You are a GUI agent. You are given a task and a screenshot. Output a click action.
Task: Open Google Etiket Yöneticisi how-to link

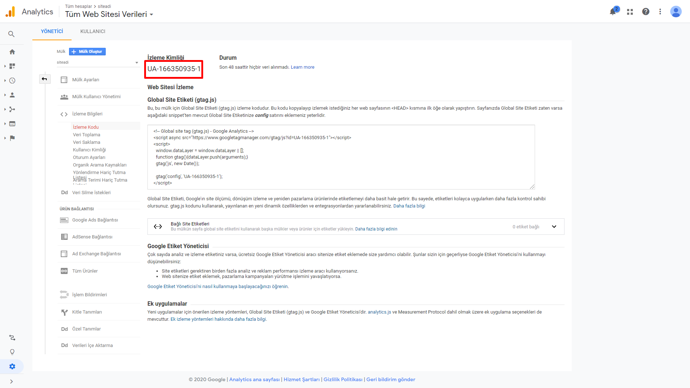click(x=218, y=287)
